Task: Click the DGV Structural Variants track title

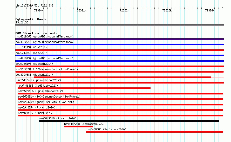Action: click(36, 33)
